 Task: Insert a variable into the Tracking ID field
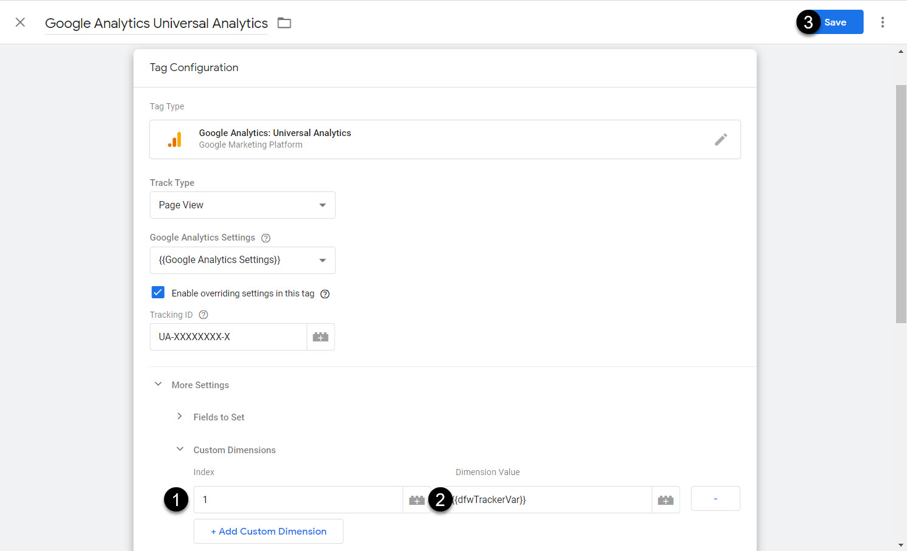coord(321,337)
